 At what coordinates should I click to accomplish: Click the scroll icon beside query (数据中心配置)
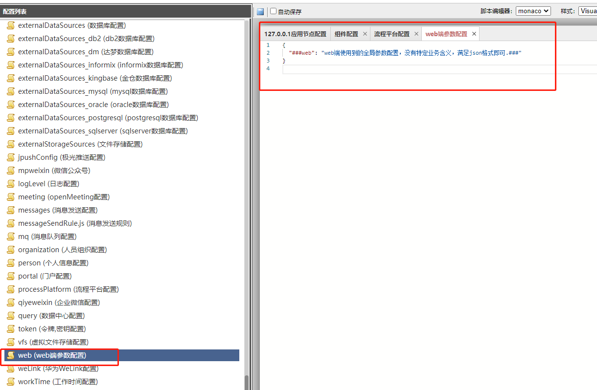[11, 316]
